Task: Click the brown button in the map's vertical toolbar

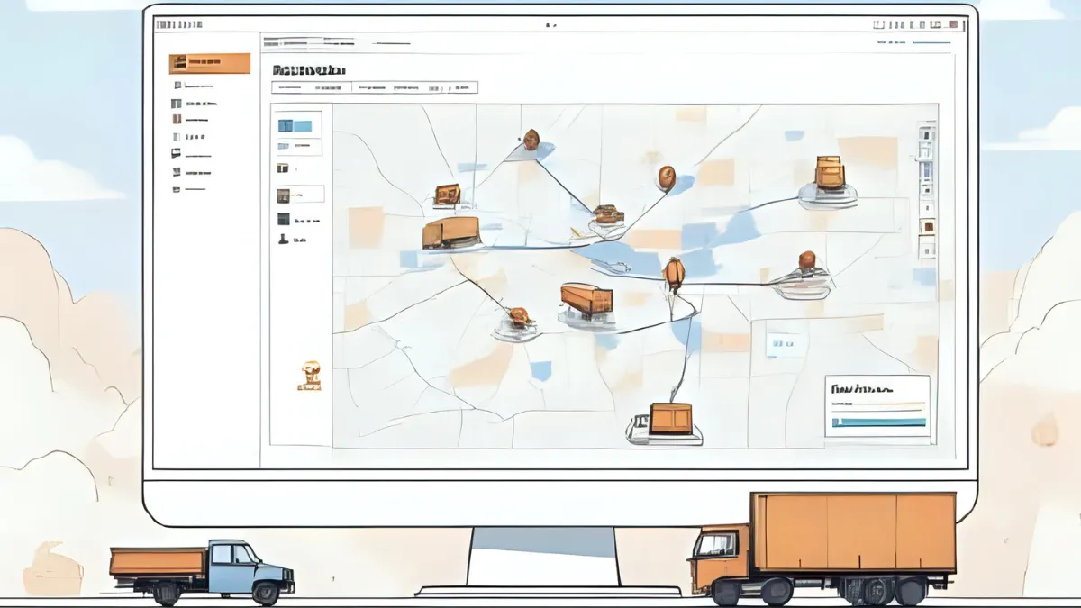Action: 926,225
